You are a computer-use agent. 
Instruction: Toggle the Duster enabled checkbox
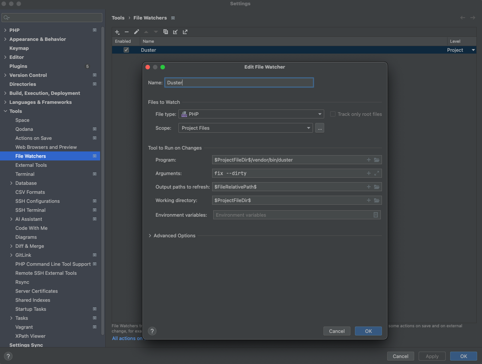click(126, 50)
